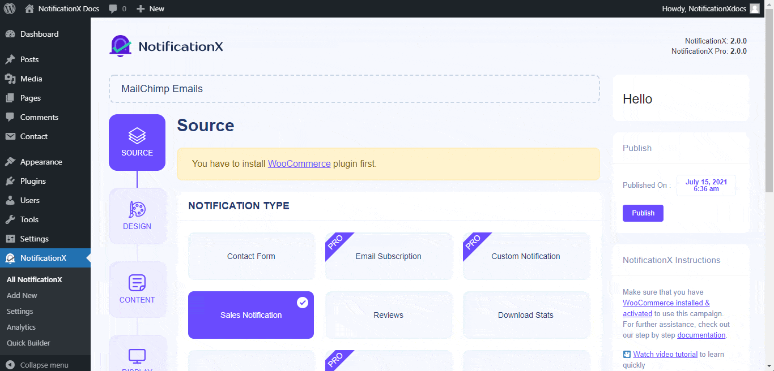This screenshot has width=774, height=371.
Task: Click the NotificationX Instructions heading
Action: click(x=671, y=260)
